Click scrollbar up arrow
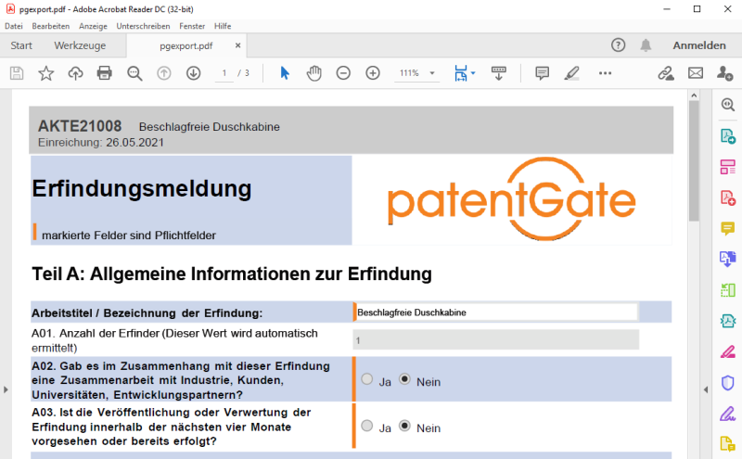 coord(694,96)
